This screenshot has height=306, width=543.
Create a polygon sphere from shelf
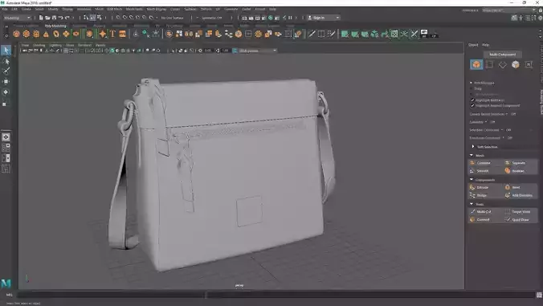tap(16, 34)
